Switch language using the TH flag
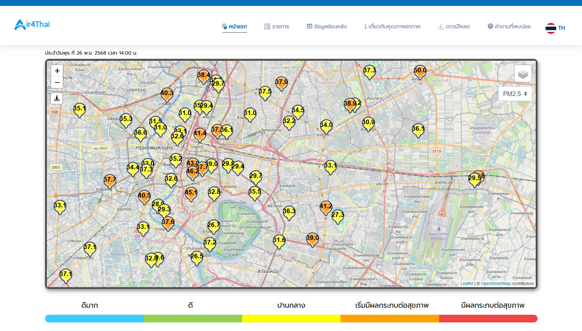The width and height of the screenshot is (582, 331). click(555, 28)
